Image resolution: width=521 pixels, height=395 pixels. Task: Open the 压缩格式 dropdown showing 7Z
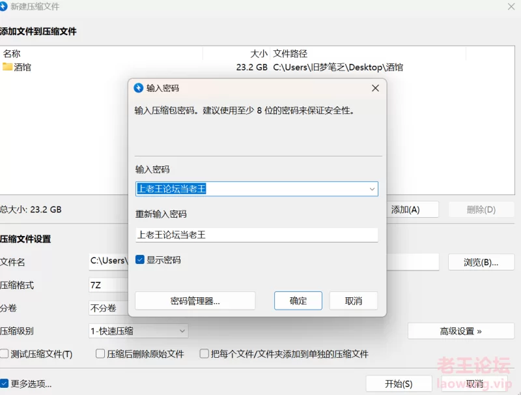[x=109, y=285]
